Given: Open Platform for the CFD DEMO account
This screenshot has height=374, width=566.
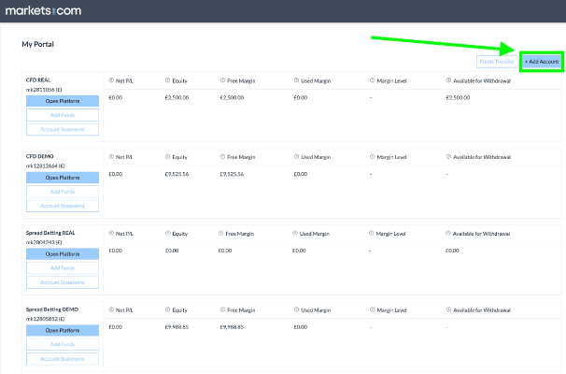Looking at the screenshot, I should (63, 177).
